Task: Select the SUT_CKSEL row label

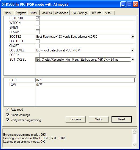Action: [x=18, y=60]
